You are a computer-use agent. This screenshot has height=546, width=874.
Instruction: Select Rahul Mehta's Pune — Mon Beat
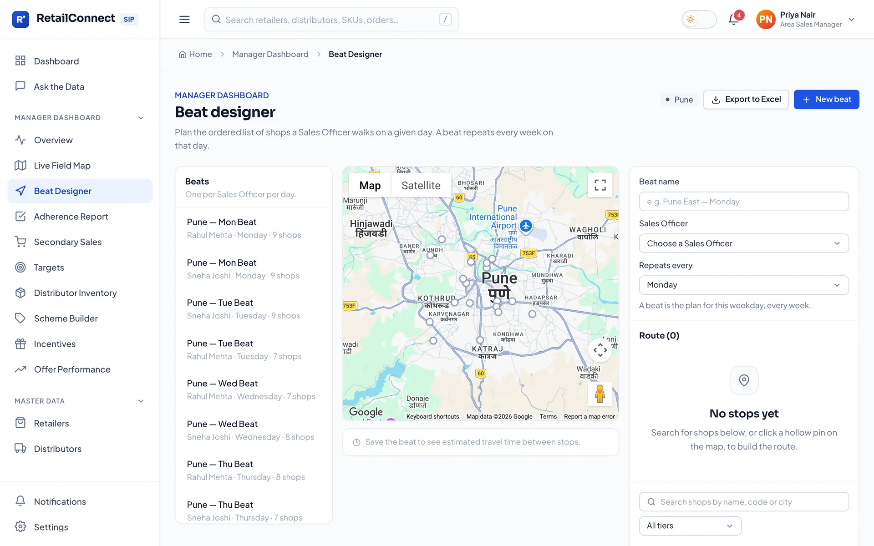point(254,228)
